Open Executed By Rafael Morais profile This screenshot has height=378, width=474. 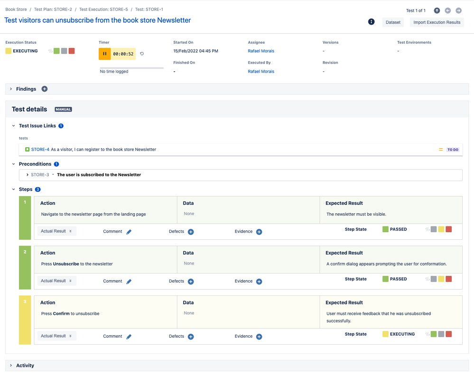click(261, 71)
